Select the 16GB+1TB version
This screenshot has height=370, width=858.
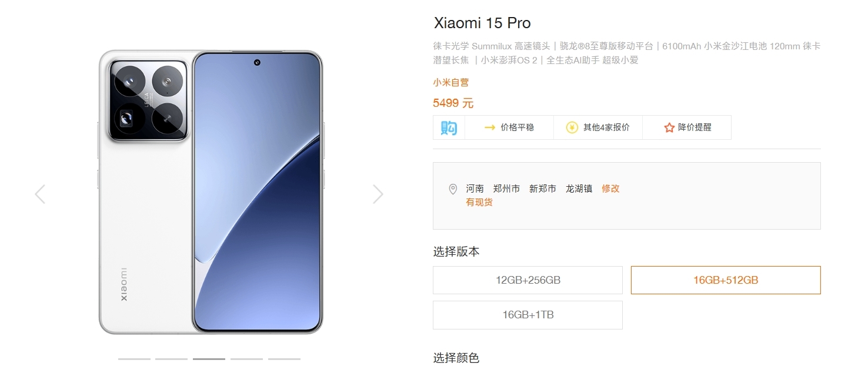(x=528, y=315)
